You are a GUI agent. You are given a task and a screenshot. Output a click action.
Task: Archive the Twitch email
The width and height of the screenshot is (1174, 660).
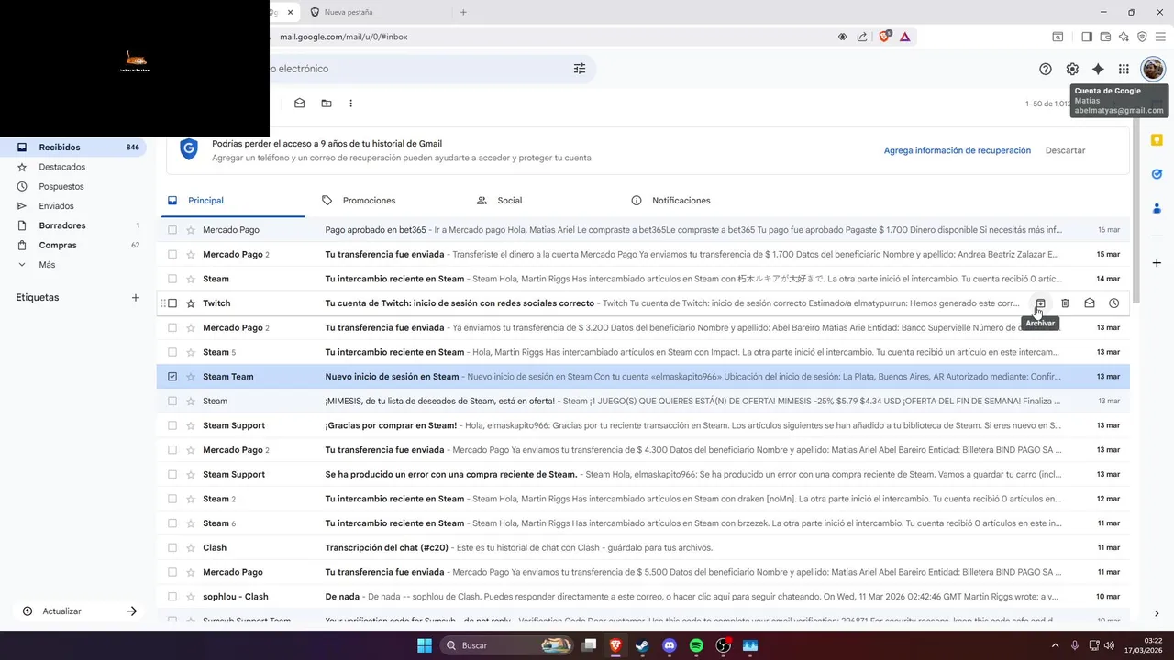(1040, 303)
